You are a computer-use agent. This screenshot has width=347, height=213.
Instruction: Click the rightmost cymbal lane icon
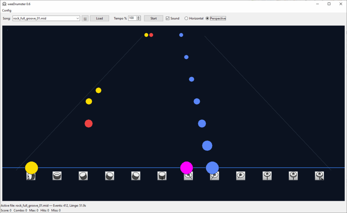click(319, 176)
